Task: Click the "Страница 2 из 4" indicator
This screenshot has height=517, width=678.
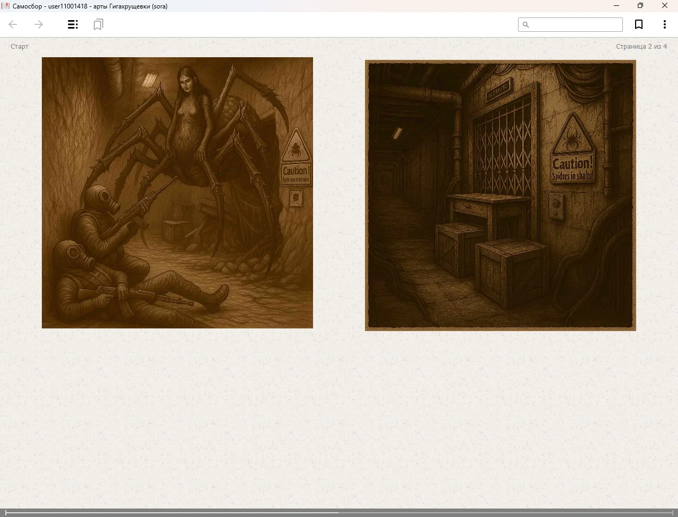Action: coord(641,47)
